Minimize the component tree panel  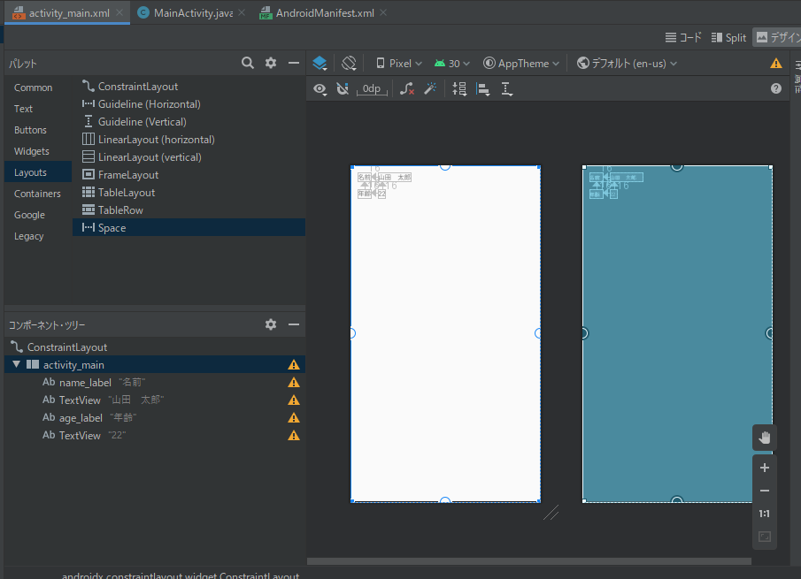pyautogui.click(x=294, y=324)
